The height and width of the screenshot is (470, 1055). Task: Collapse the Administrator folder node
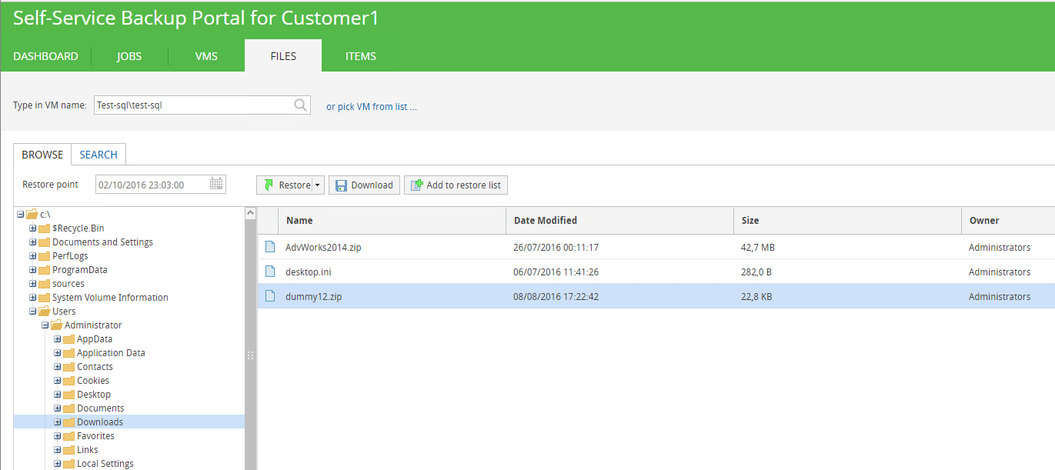coord(45,325)
